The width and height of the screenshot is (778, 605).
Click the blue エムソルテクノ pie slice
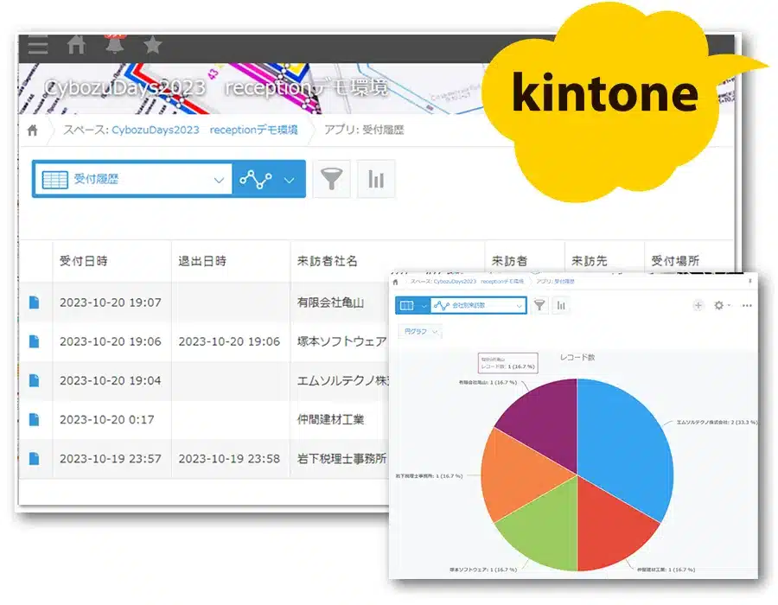[624, 441]
